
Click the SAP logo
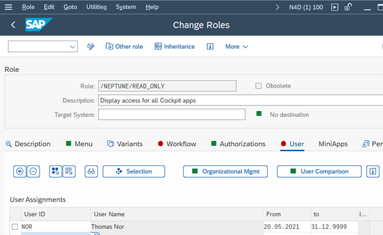pyautogui.click(x=39, y=24)
